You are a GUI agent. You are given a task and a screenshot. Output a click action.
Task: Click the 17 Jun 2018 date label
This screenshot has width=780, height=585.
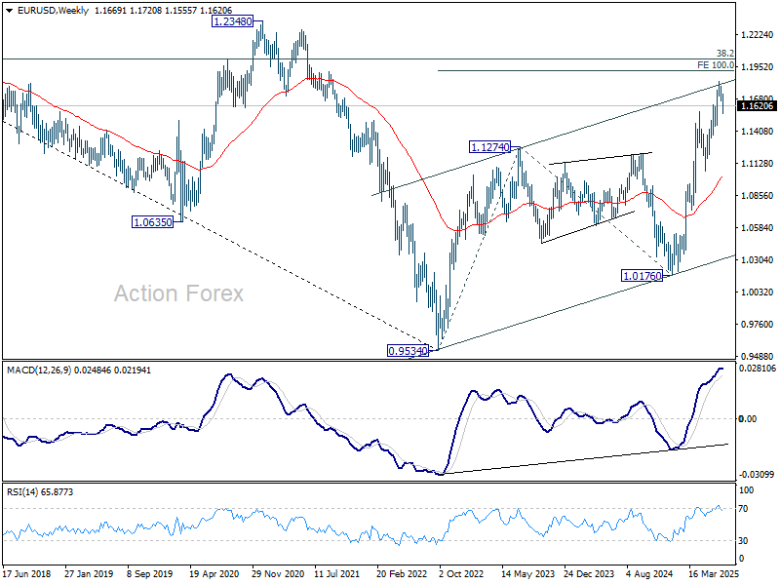(27, 573)
